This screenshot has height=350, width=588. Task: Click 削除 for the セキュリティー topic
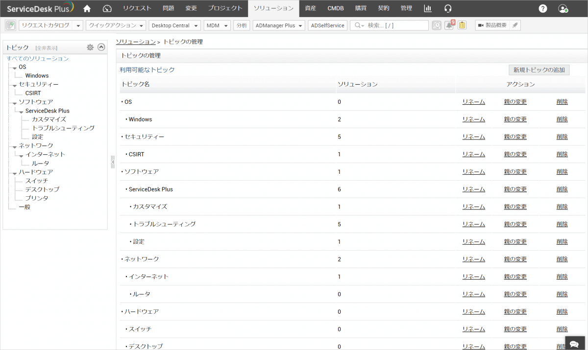click(x=562, y=137)
